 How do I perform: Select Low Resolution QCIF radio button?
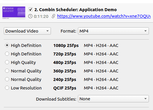(x=7, y=88)
